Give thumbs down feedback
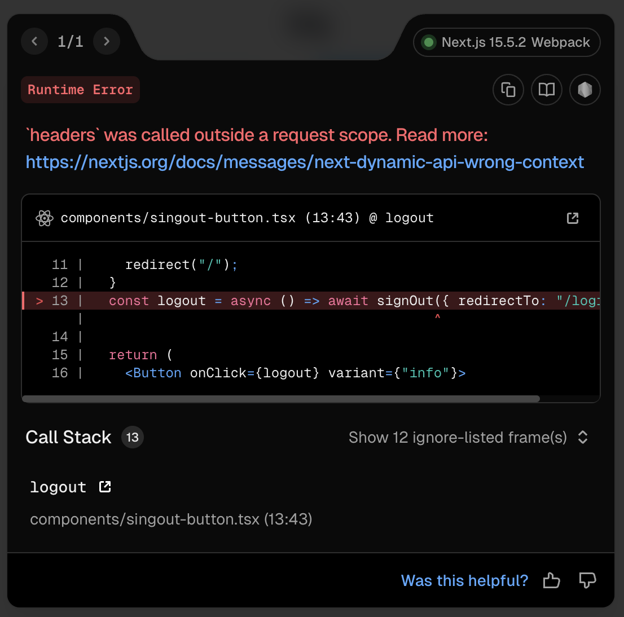The image size is (624, 617). click(x=587, y=580)
